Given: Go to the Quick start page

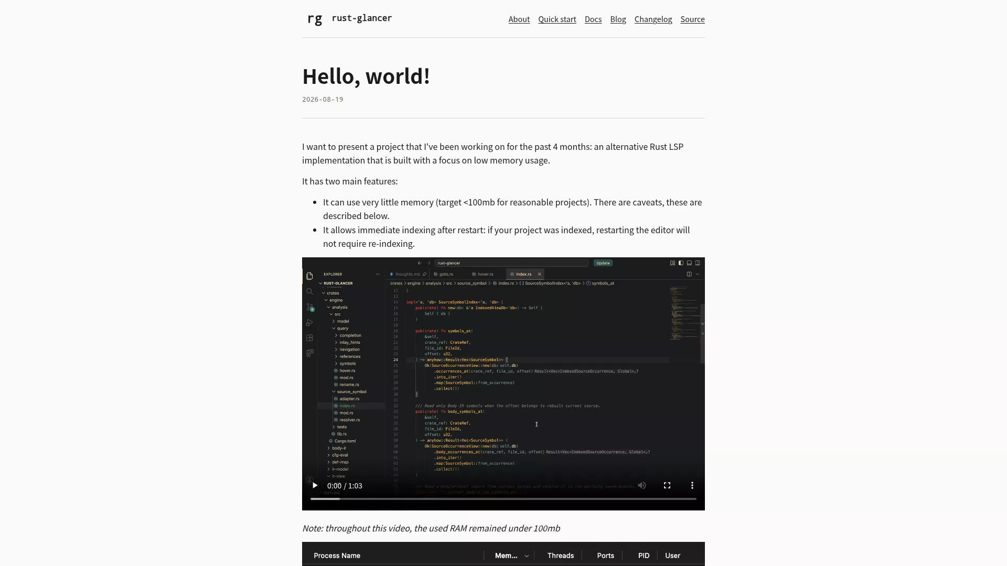Looking at the screenshot, I should (557, 19).
